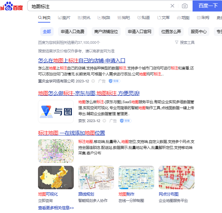Open the 路线规划 link
Viewport: 222px width, 213px height.
point(86,194)
